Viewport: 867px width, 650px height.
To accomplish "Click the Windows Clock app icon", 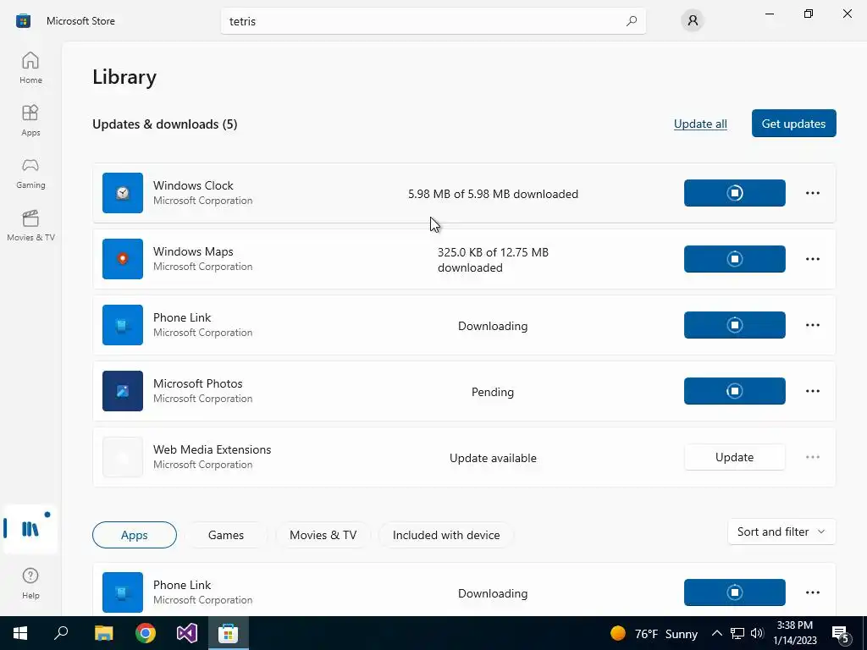I will tap(123, 193).
